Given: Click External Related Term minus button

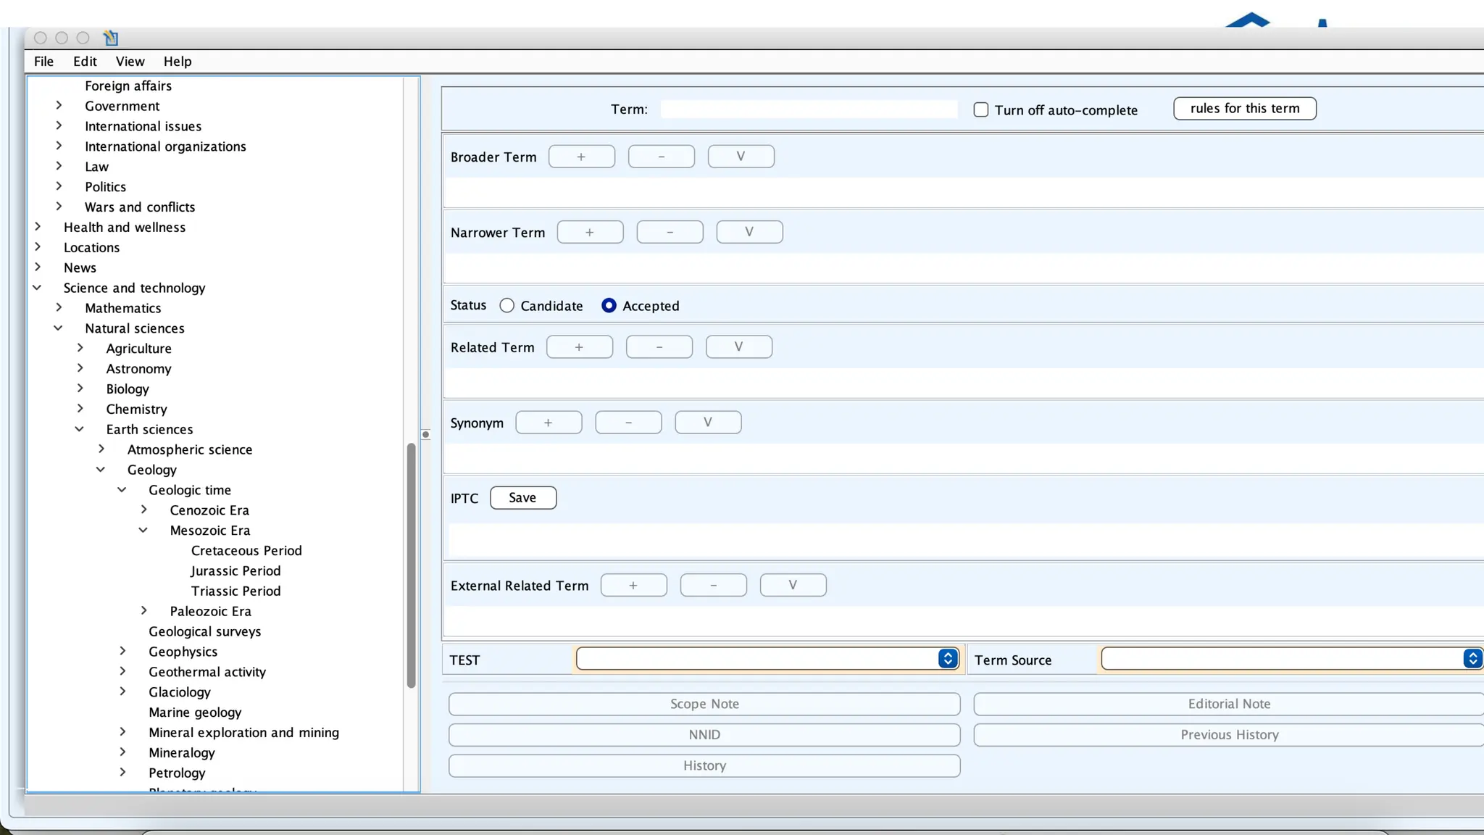Looking at the screenshot, I should pos(713,585).
